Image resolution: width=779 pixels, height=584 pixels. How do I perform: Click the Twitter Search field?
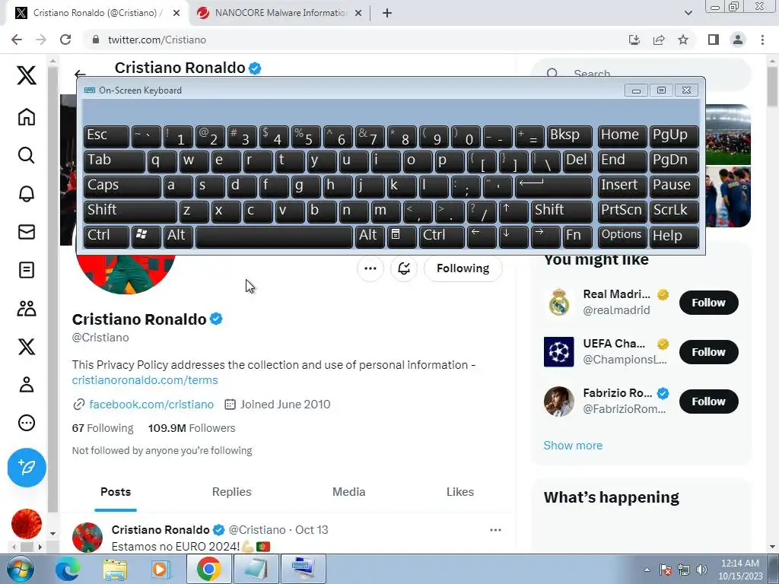[x=641, y=74]
